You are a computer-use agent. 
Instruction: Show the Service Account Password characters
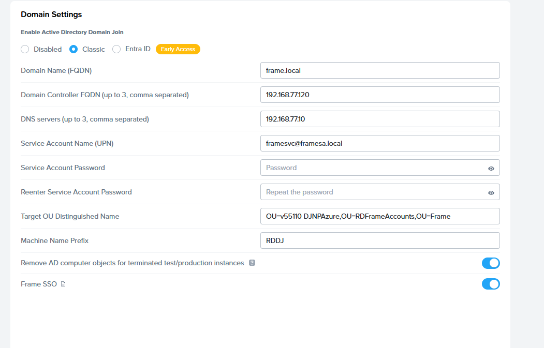[491, 168]
